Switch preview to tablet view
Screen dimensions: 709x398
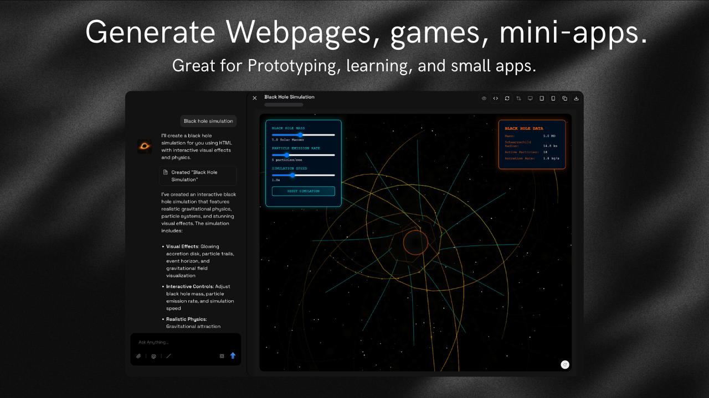(542, 98)
